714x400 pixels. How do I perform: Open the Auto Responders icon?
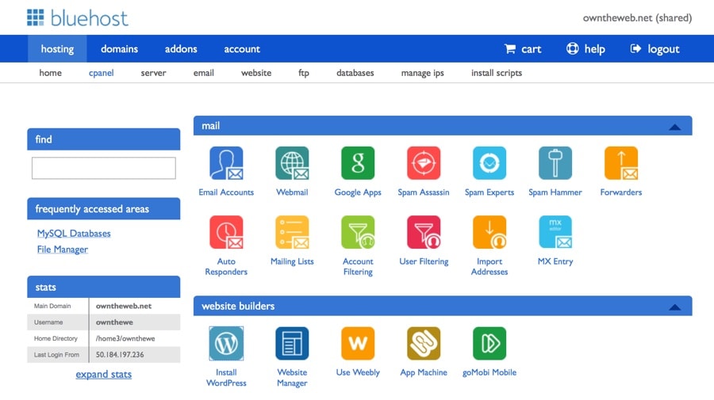click(x=226, y=232)
